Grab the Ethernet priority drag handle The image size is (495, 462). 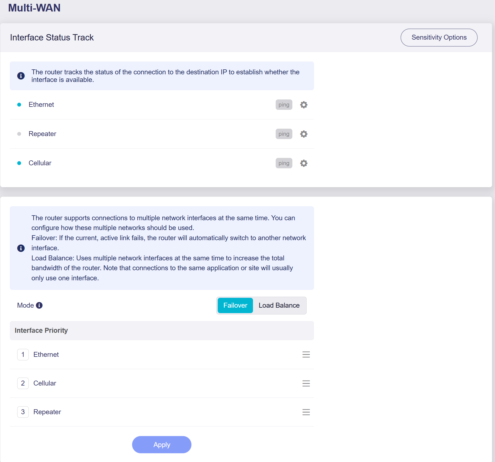tap(306, 355)
